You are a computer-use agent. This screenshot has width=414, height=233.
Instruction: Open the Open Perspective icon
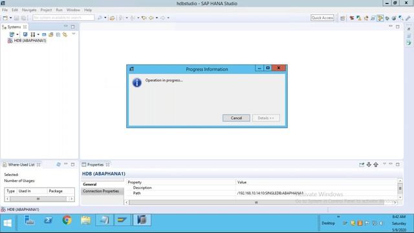[x=343, y=18]
